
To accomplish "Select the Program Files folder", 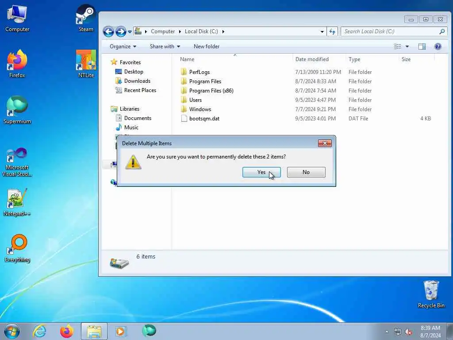I will (205, 81).
